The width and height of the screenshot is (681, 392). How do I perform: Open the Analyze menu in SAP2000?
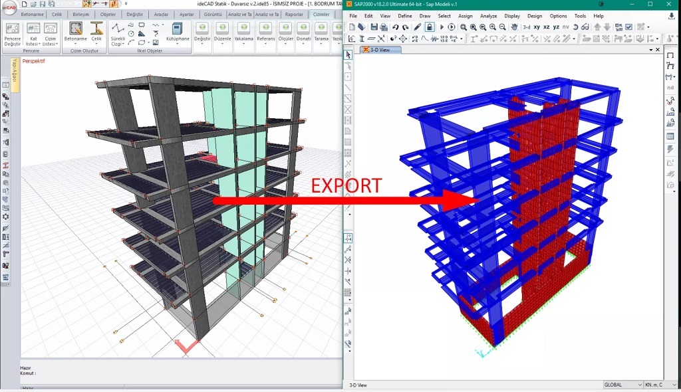point(488,16)
